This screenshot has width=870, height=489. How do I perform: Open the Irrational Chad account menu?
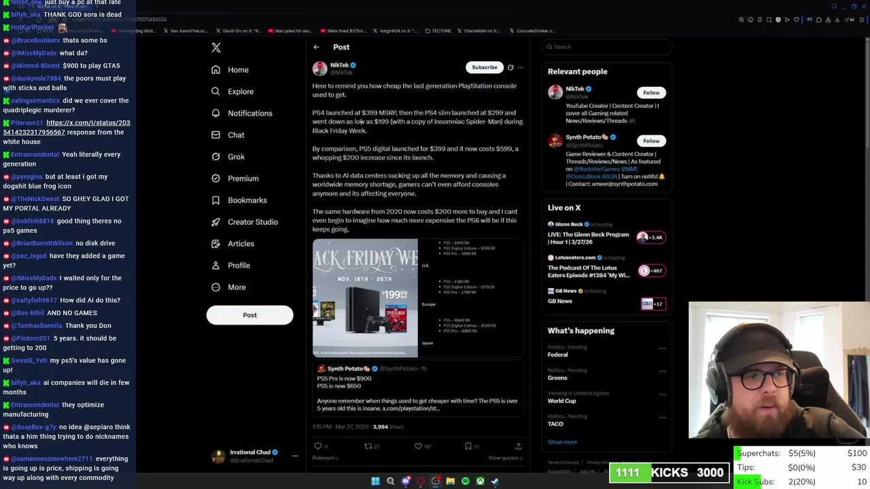(x=255, y=456)
